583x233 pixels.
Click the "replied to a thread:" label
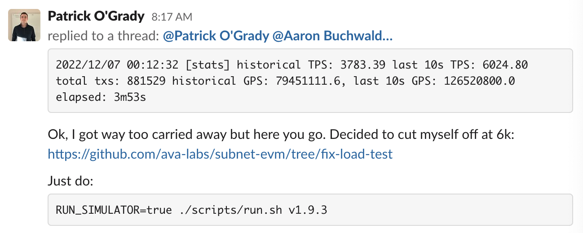coord(103,36)
